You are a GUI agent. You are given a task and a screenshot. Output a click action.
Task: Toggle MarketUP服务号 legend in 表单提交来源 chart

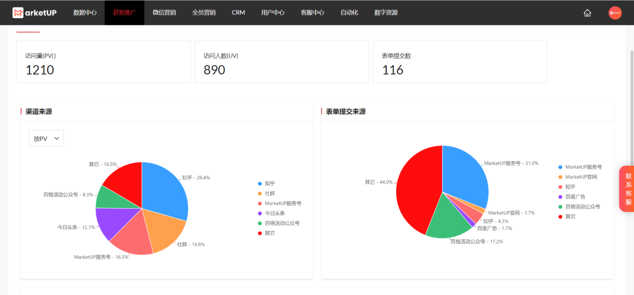pyautogui.click(x=580, y=167)
